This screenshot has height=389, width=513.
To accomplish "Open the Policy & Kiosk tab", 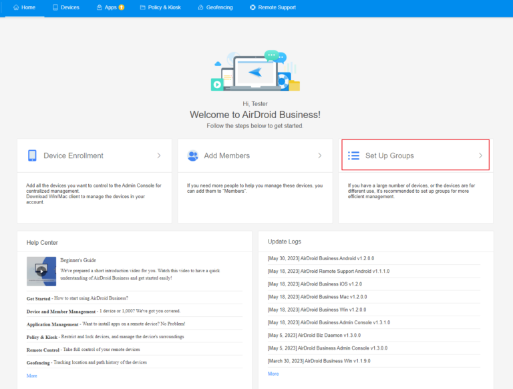I will (160, 7).
